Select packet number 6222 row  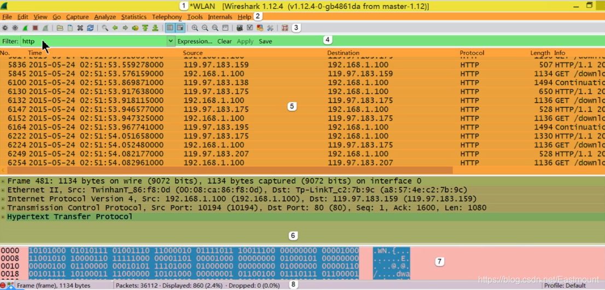click(x=302, y=136)
